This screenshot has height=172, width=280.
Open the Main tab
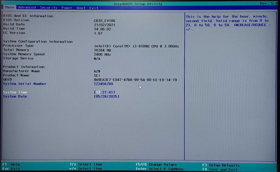coord(10,7)
